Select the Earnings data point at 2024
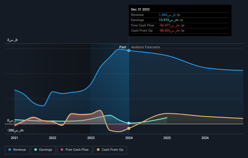 coord(129,123)
